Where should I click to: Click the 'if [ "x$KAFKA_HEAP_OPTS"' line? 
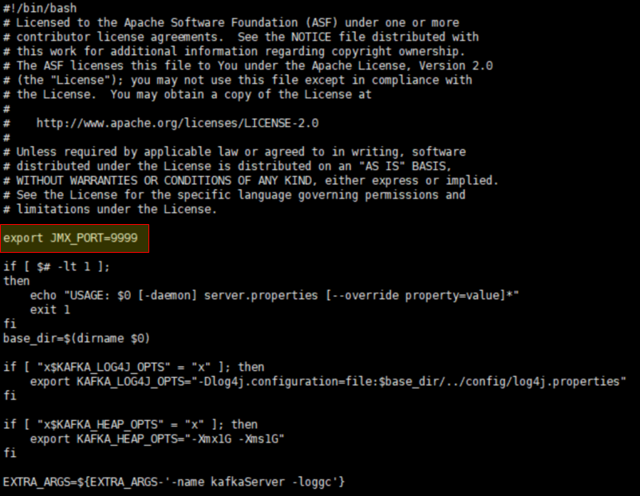click(x=130, y=424)
